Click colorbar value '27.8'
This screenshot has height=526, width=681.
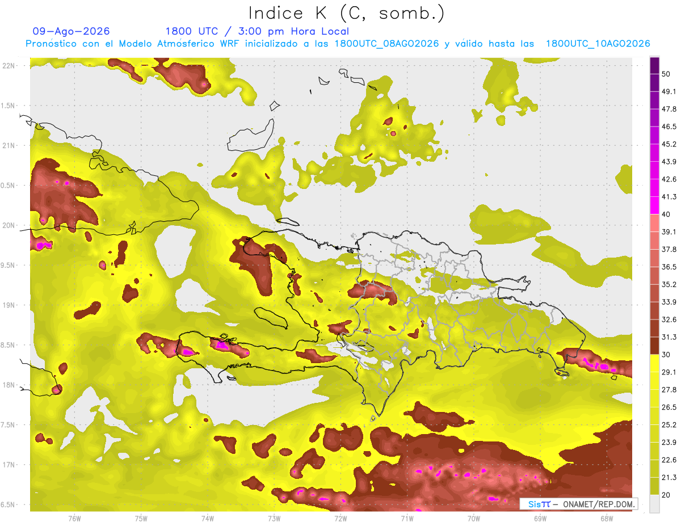coord(669,390)
